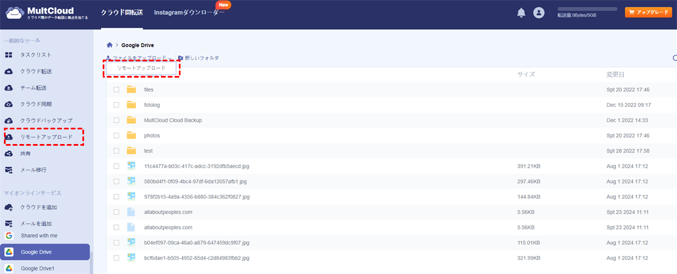
Task: Check the box for photos folder
Action: click(x=116, y=136)
